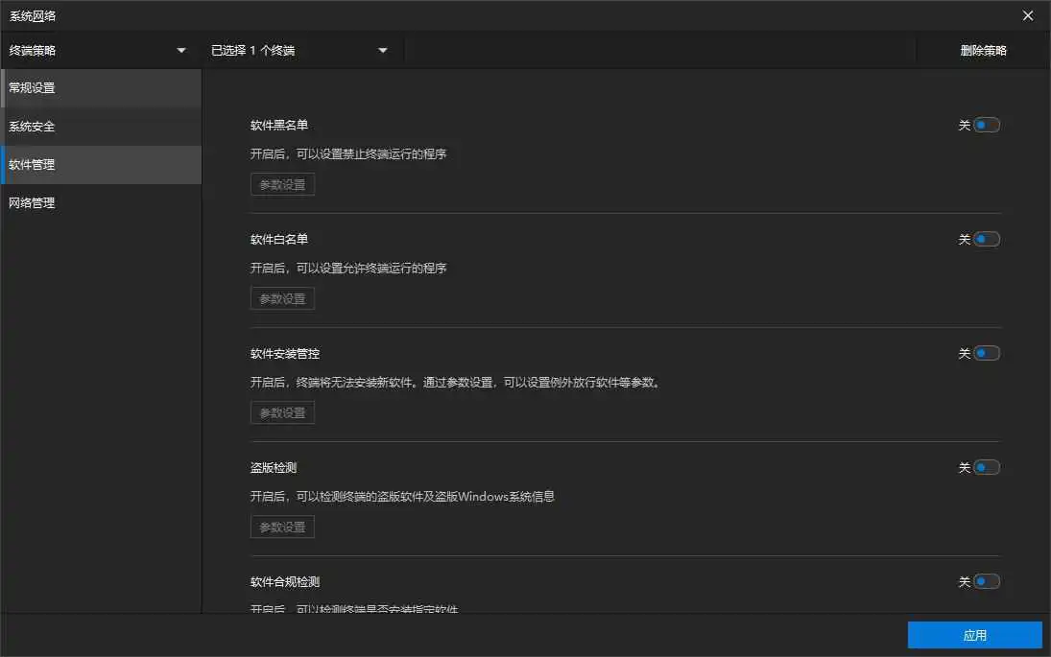Select 软件管理 in the left sidebar
1051x657 pixels.
(x=101, y=165)
